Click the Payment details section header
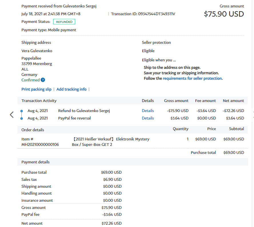 tap(35, 162)
